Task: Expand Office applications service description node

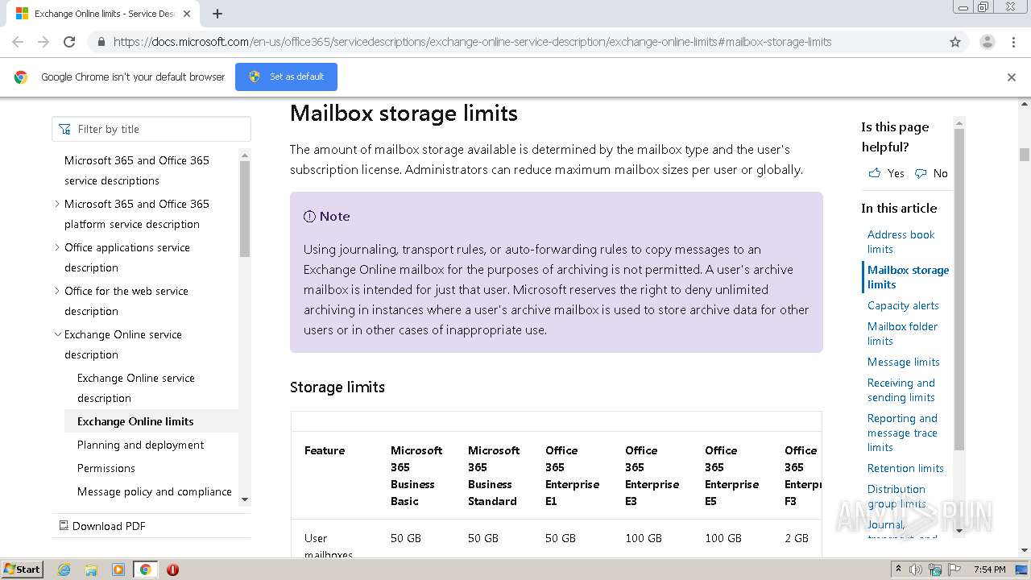Action: point(57,247)
